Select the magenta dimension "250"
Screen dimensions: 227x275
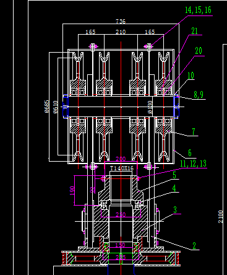tap(121, 215)
